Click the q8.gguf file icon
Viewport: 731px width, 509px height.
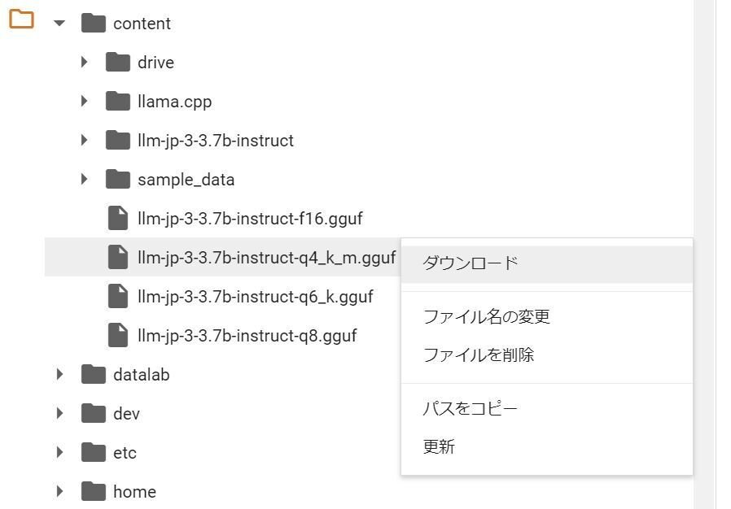(x=117, y=335)
